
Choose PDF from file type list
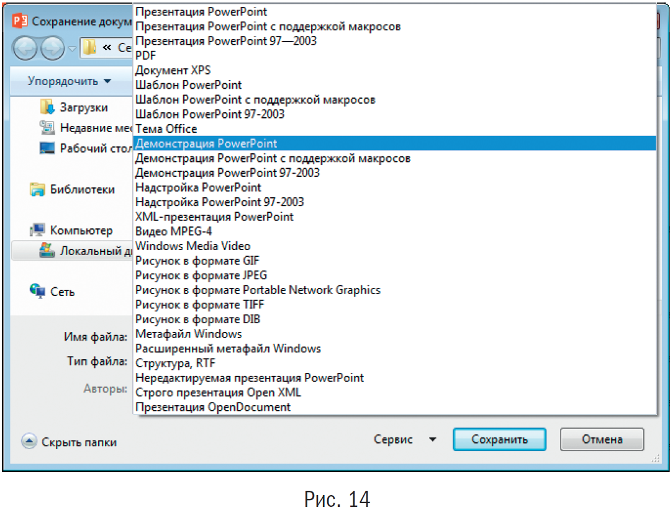[145, 56]
